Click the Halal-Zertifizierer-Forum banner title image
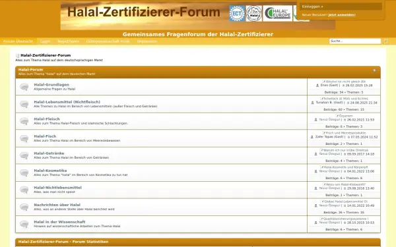This screenshot has height=247, width=396. 144,13
